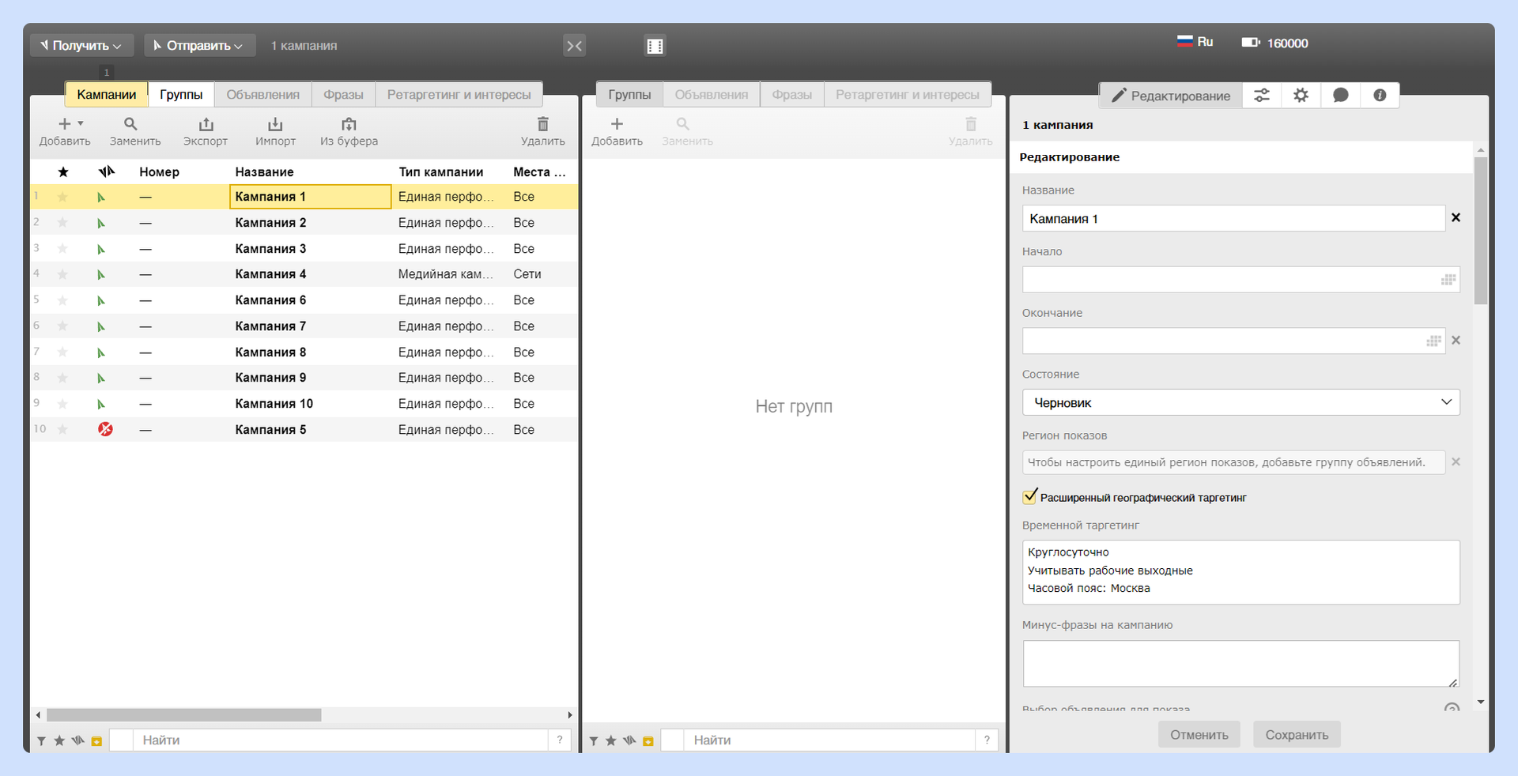
Task: Sort campaigns by sync status column header
Action: [107, 171]
